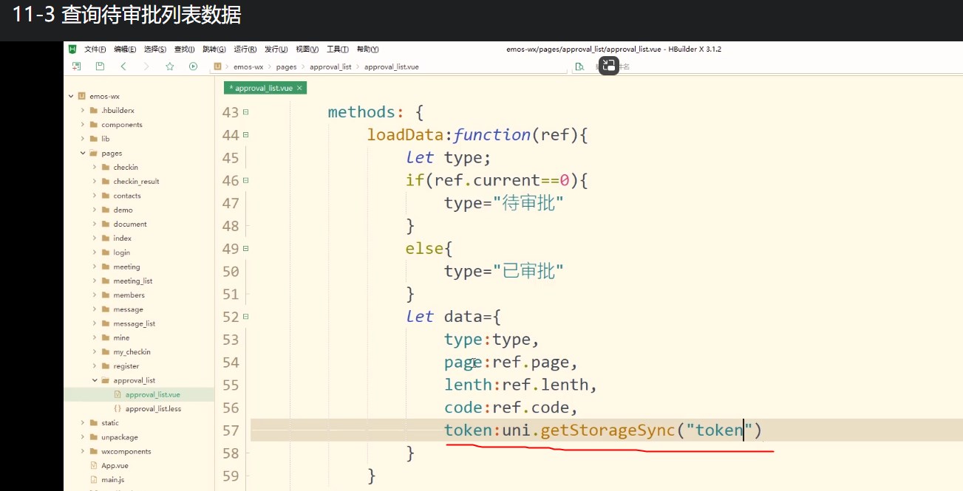The image size is (963, 491).
Task: Collapse the approval_list folder chevron
Action: click(95, 380)
